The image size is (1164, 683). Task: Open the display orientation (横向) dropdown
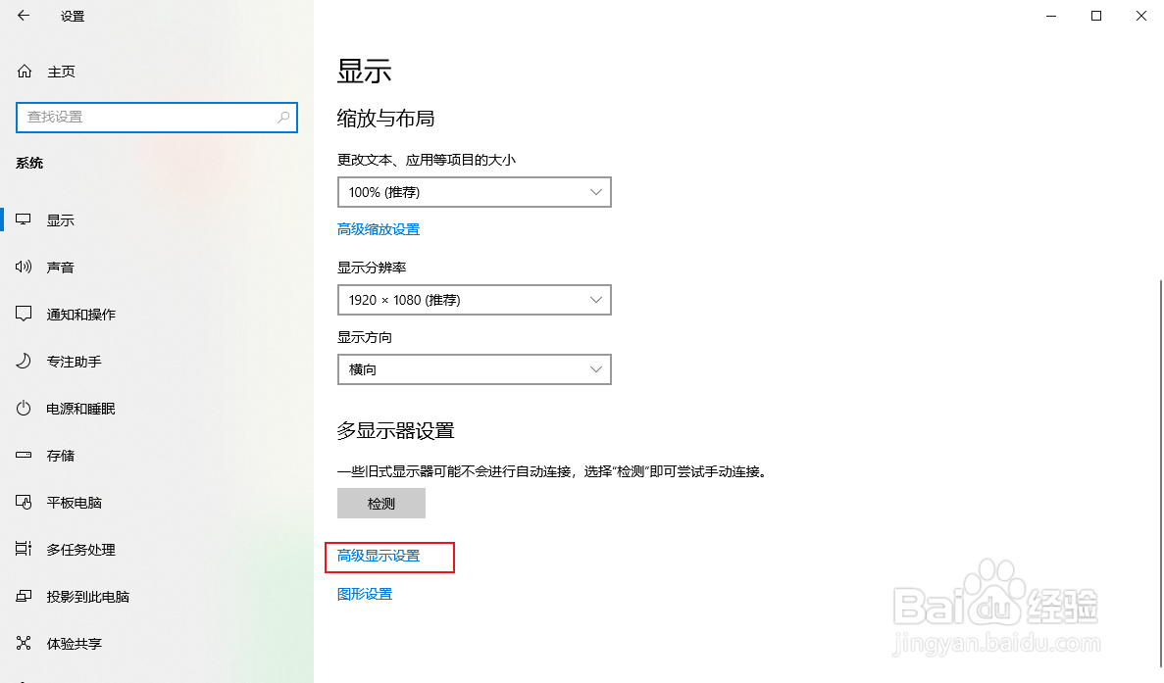point(474,369)
